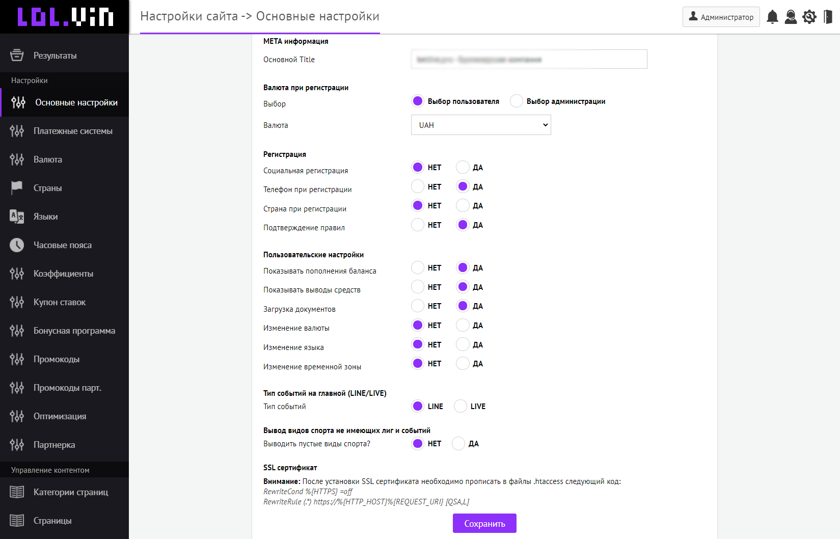Choose Выбор администрации radio option
The width and height of the screenshot is (840, 539).
(517, 101)
